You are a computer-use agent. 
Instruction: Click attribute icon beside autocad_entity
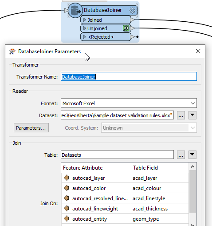click(x=67, y=218)
